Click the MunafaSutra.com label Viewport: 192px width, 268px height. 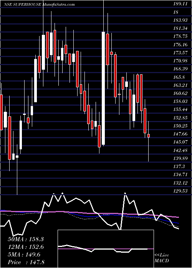[58, 5]
